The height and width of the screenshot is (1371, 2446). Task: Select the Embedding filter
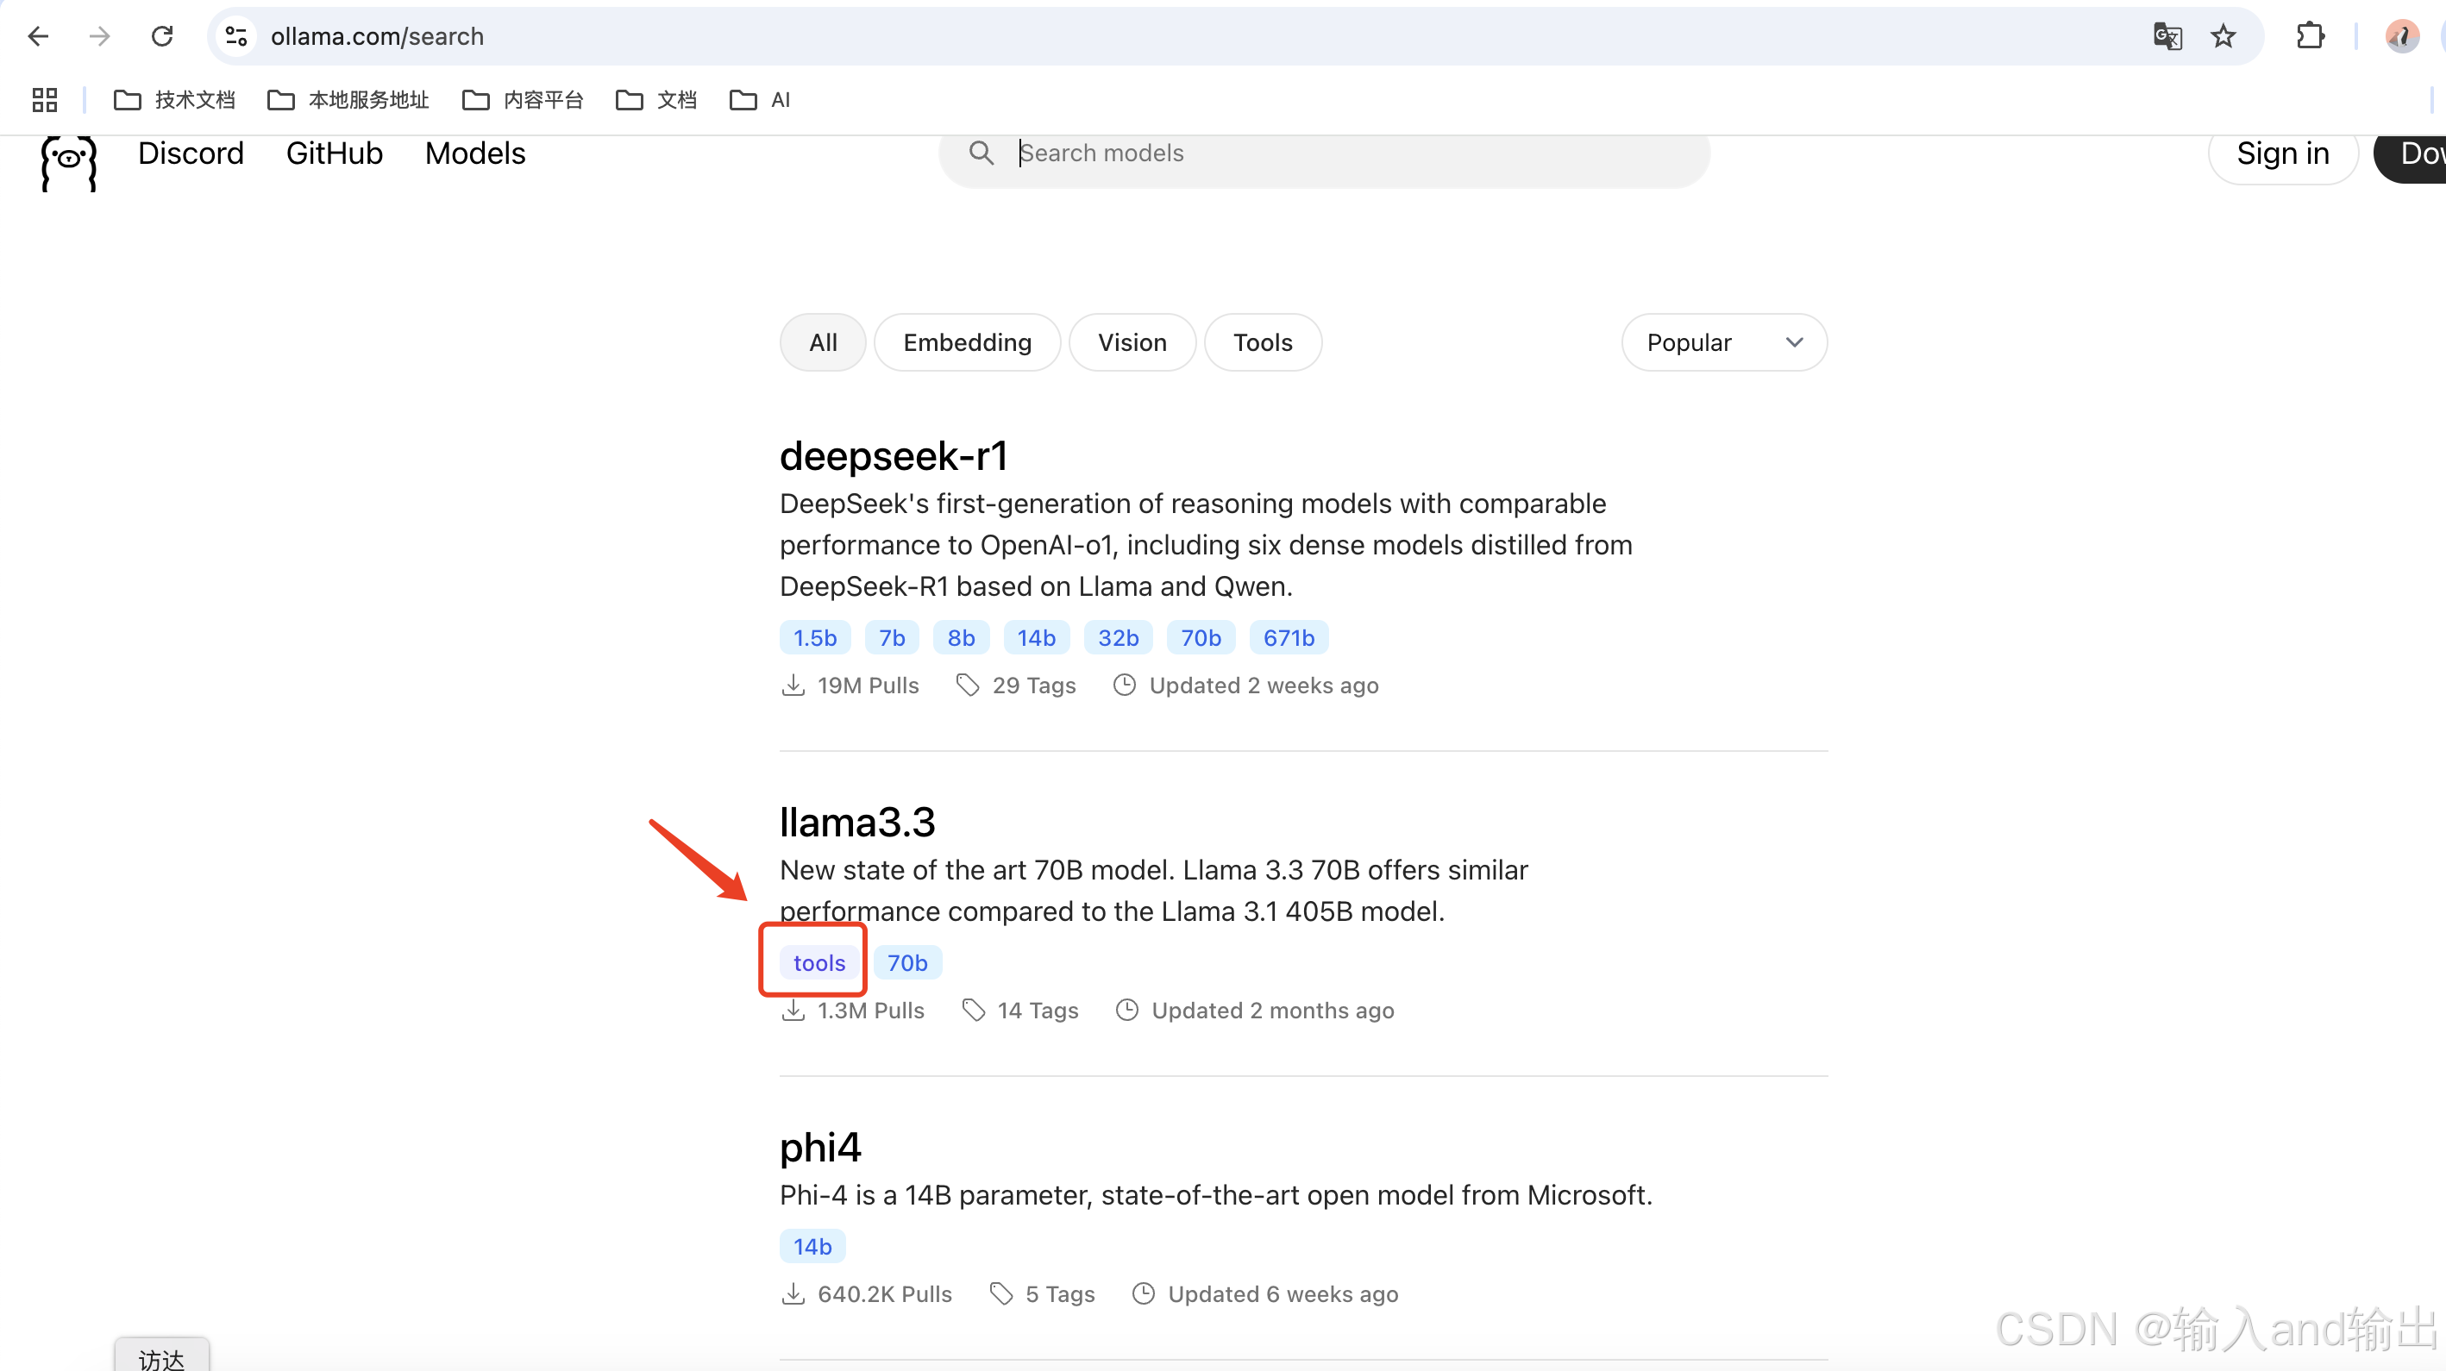click(967, 343)
